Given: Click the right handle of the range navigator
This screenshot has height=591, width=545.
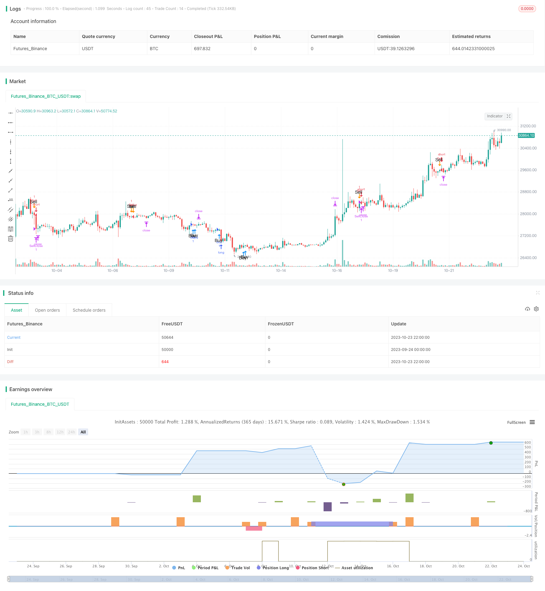Looking at the screenshot, I should pos(532,579).
